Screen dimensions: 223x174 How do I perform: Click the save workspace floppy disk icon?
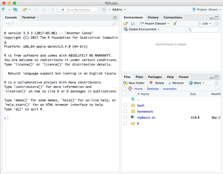click(x=133, y=23)
